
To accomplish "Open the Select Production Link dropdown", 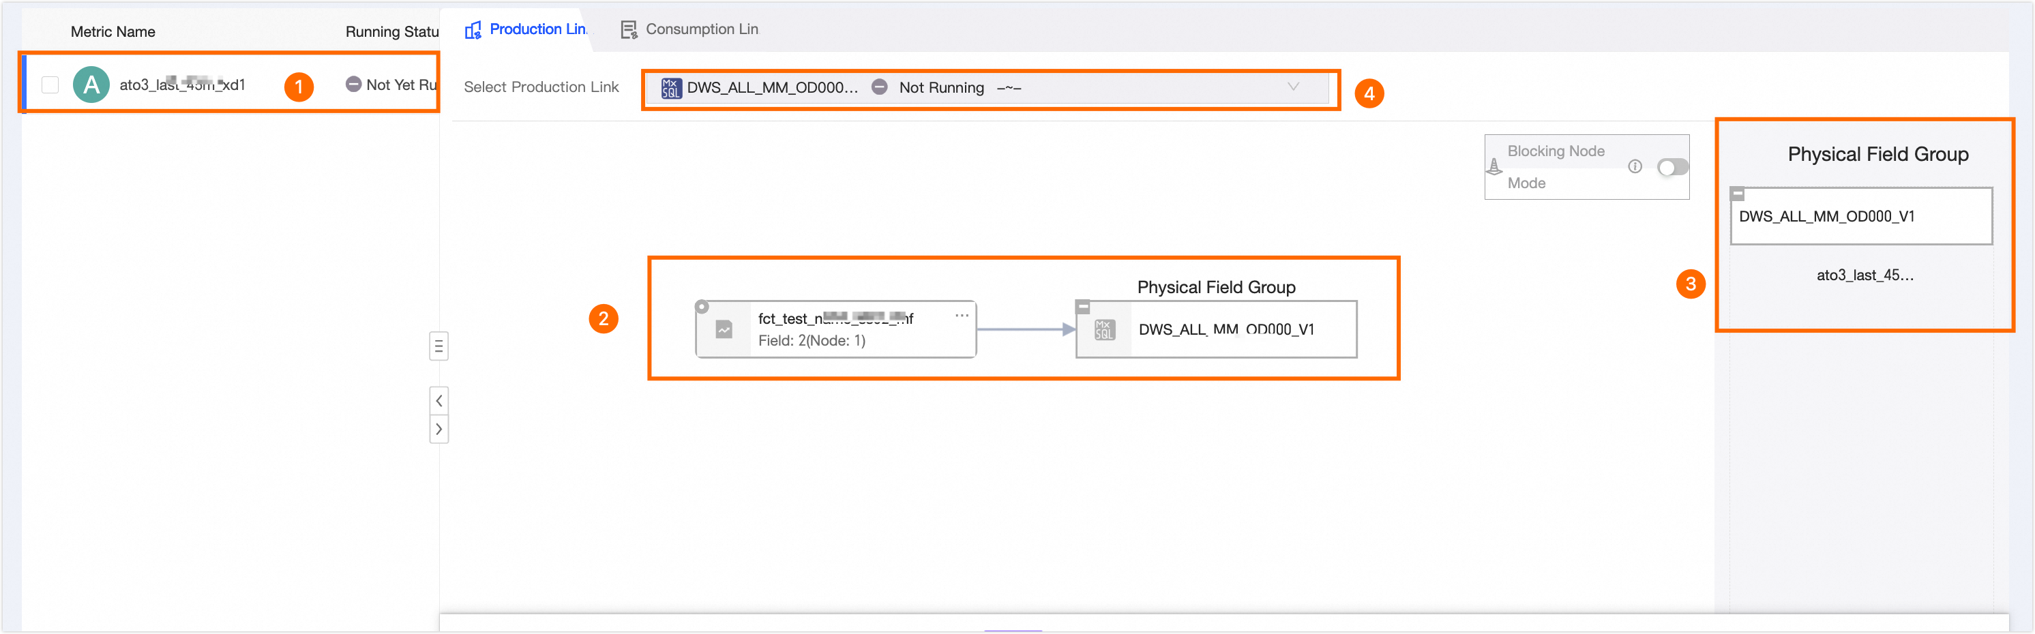I will click(x=988, y=88).
